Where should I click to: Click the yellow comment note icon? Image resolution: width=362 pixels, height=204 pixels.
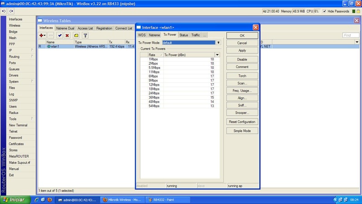[76, 35]
